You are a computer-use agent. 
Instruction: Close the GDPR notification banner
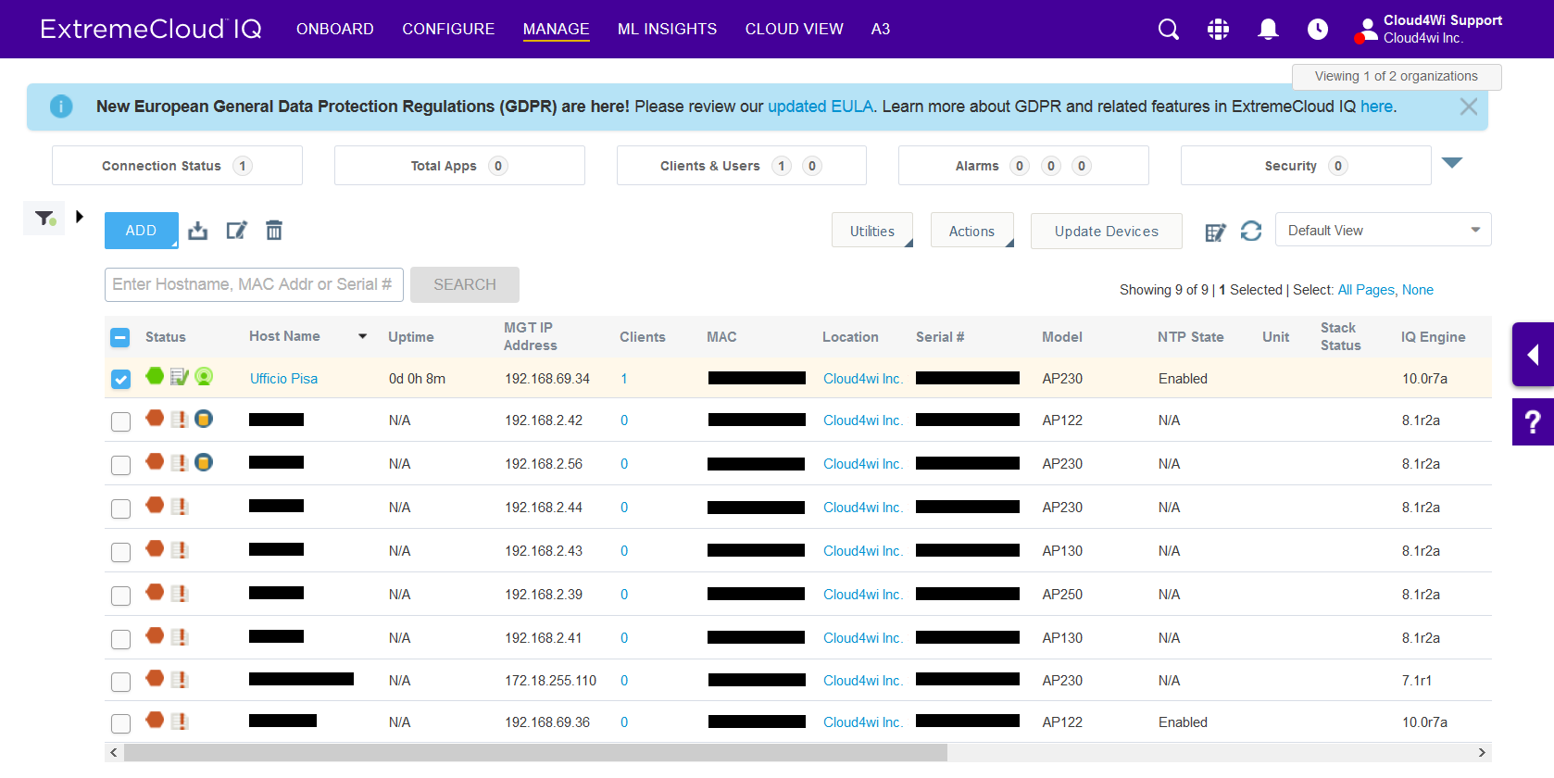point(1468,107)
